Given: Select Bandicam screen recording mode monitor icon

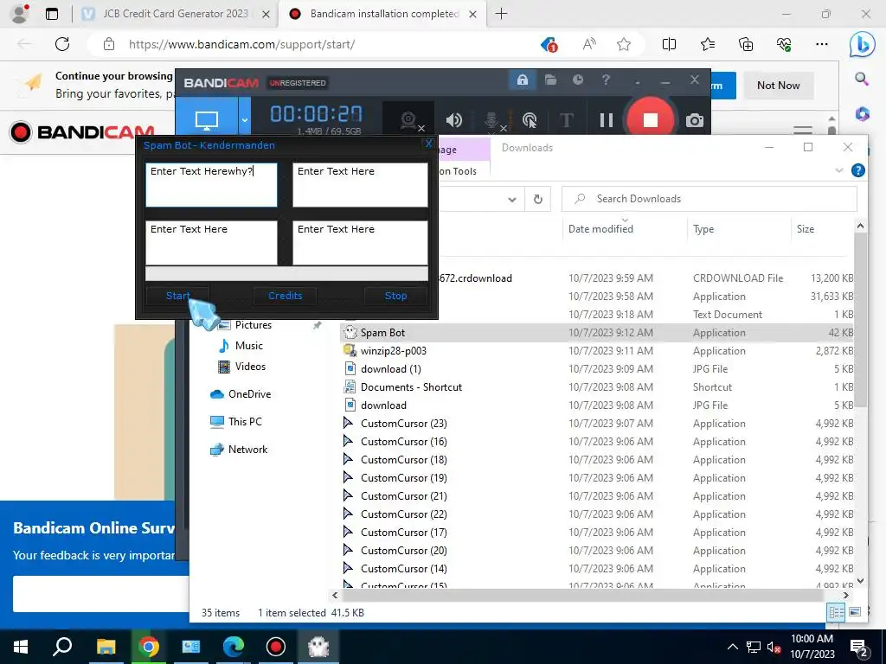Looking at the screenshot, I should point(207,119).
